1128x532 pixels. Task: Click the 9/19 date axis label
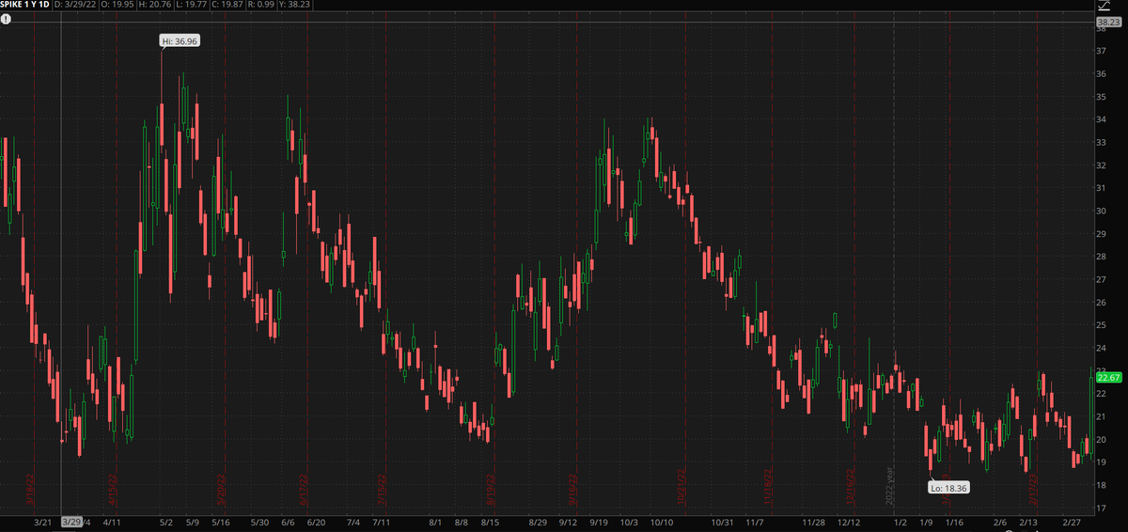(x=599, y=522)
